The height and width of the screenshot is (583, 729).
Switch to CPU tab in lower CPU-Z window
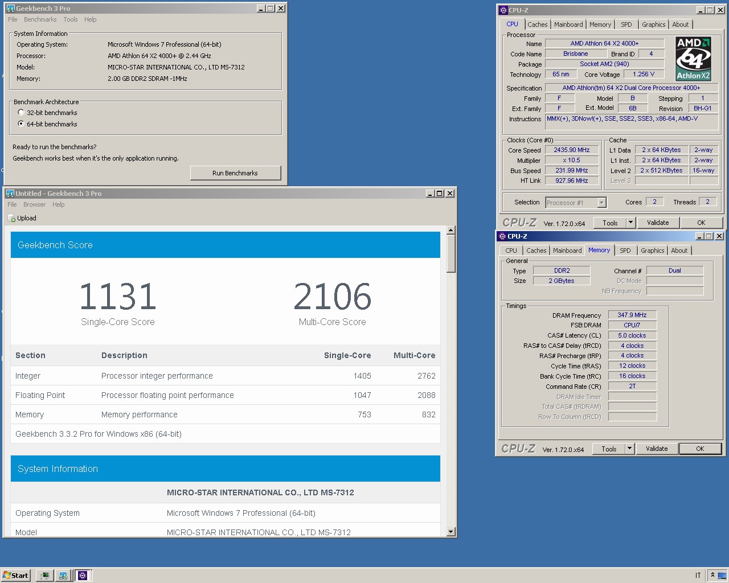pos(511,251)
